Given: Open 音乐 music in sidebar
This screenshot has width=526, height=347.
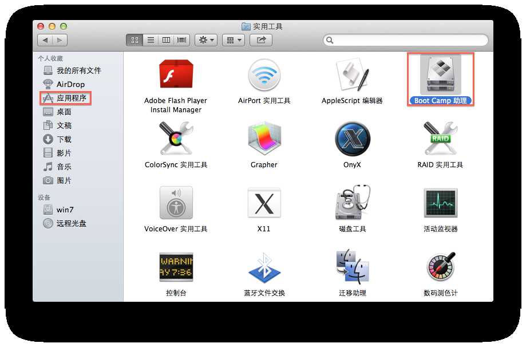Looking at the screenshot, I should click(x=57, y=167).
